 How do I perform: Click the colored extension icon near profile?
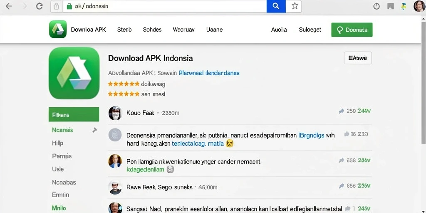404,6
